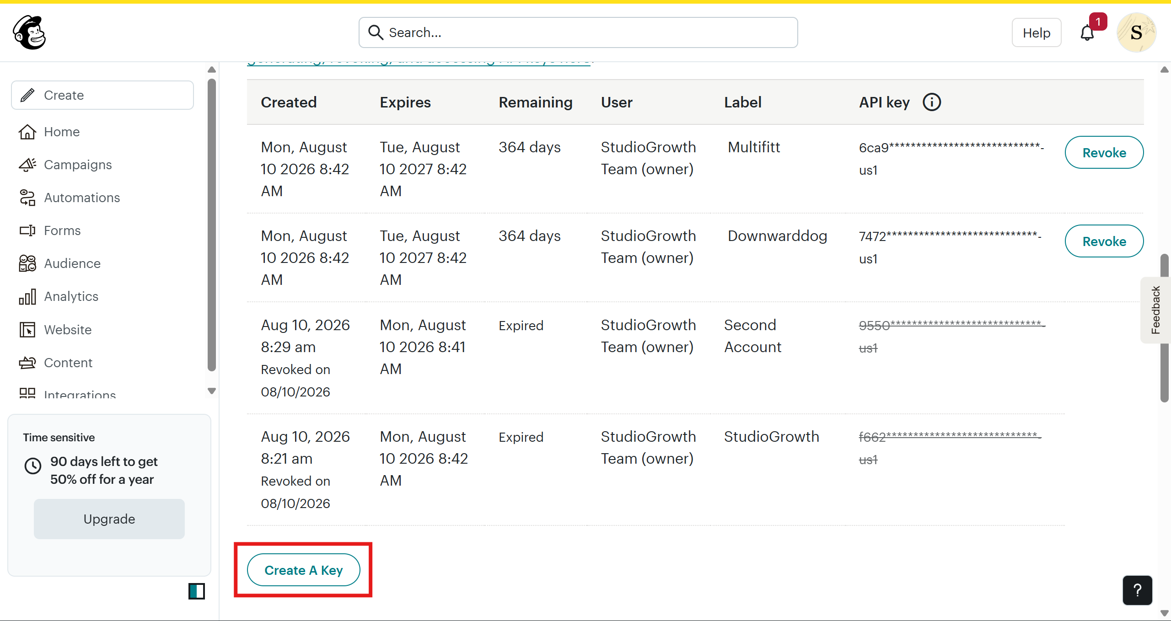Click the Label column header
This screenshot has height=621, width=1171.
point(743,102)
